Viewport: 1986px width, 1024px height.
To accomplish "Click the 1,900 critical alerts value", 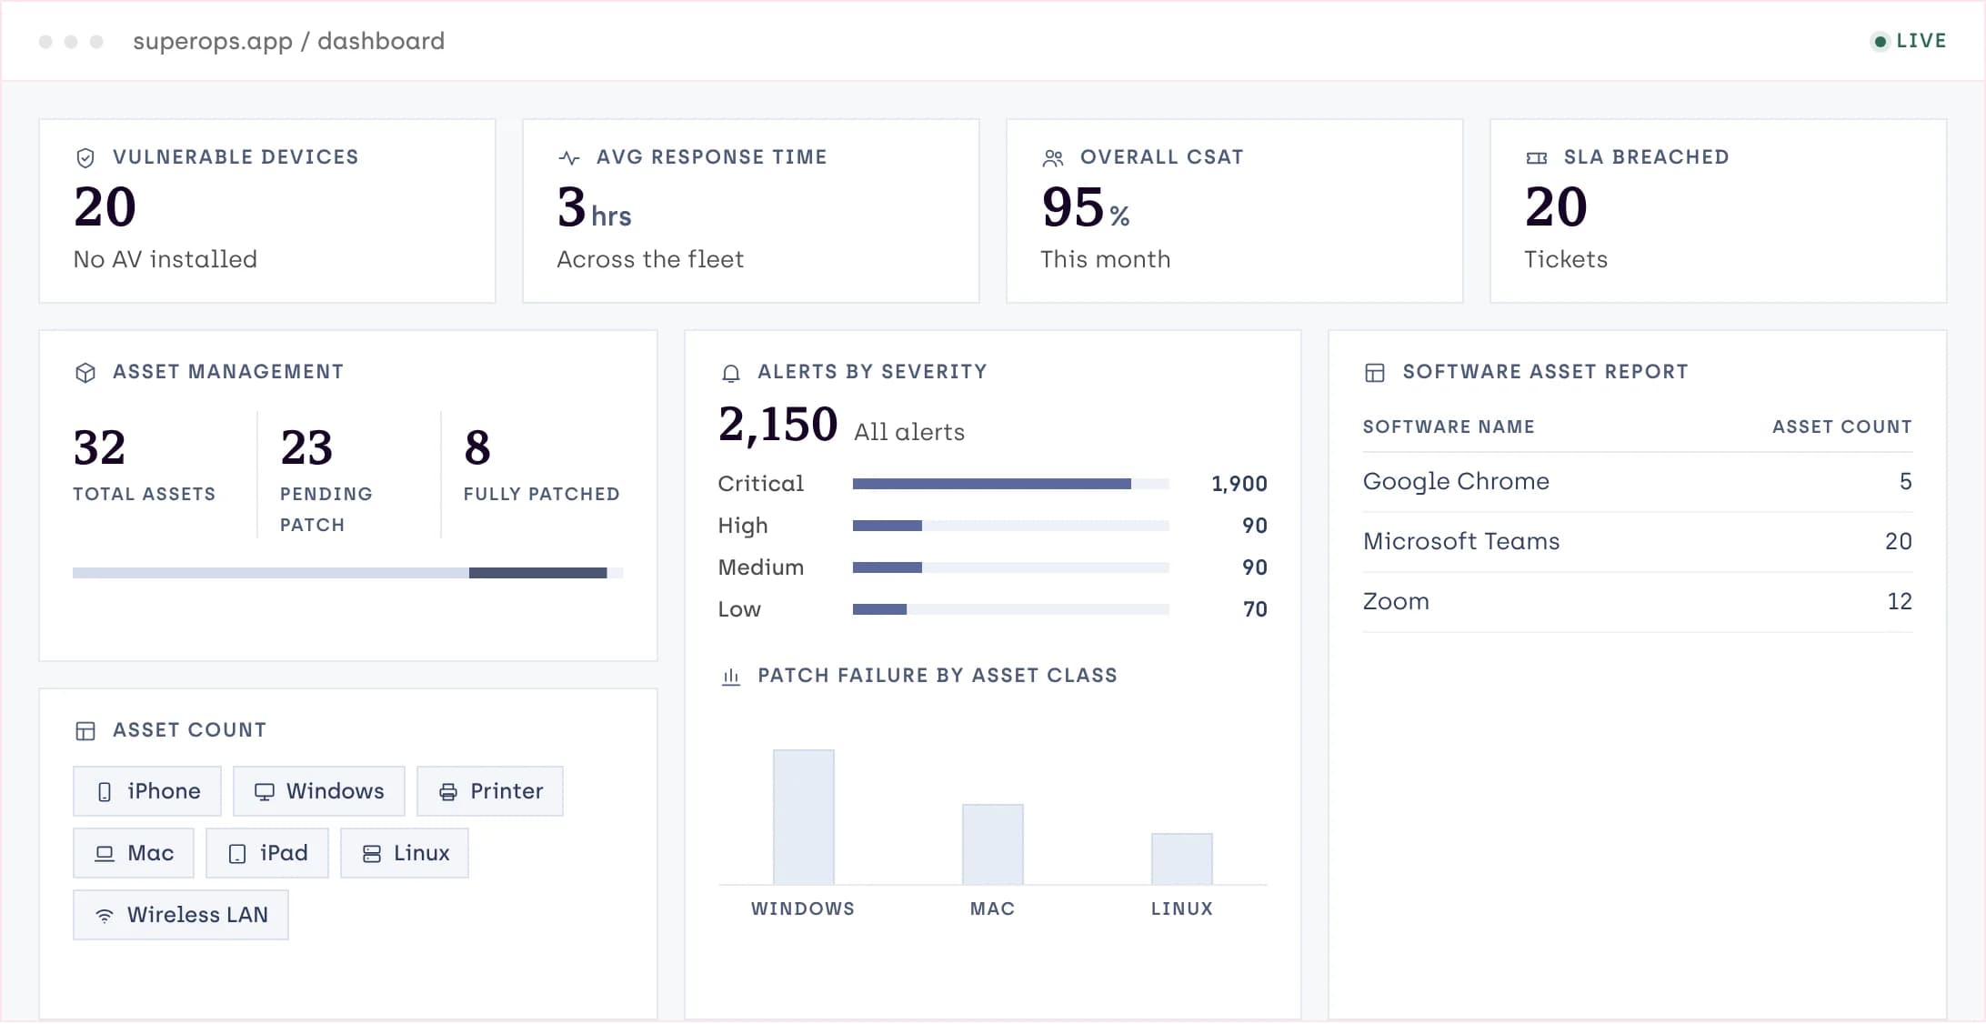I will point(1239,484).
